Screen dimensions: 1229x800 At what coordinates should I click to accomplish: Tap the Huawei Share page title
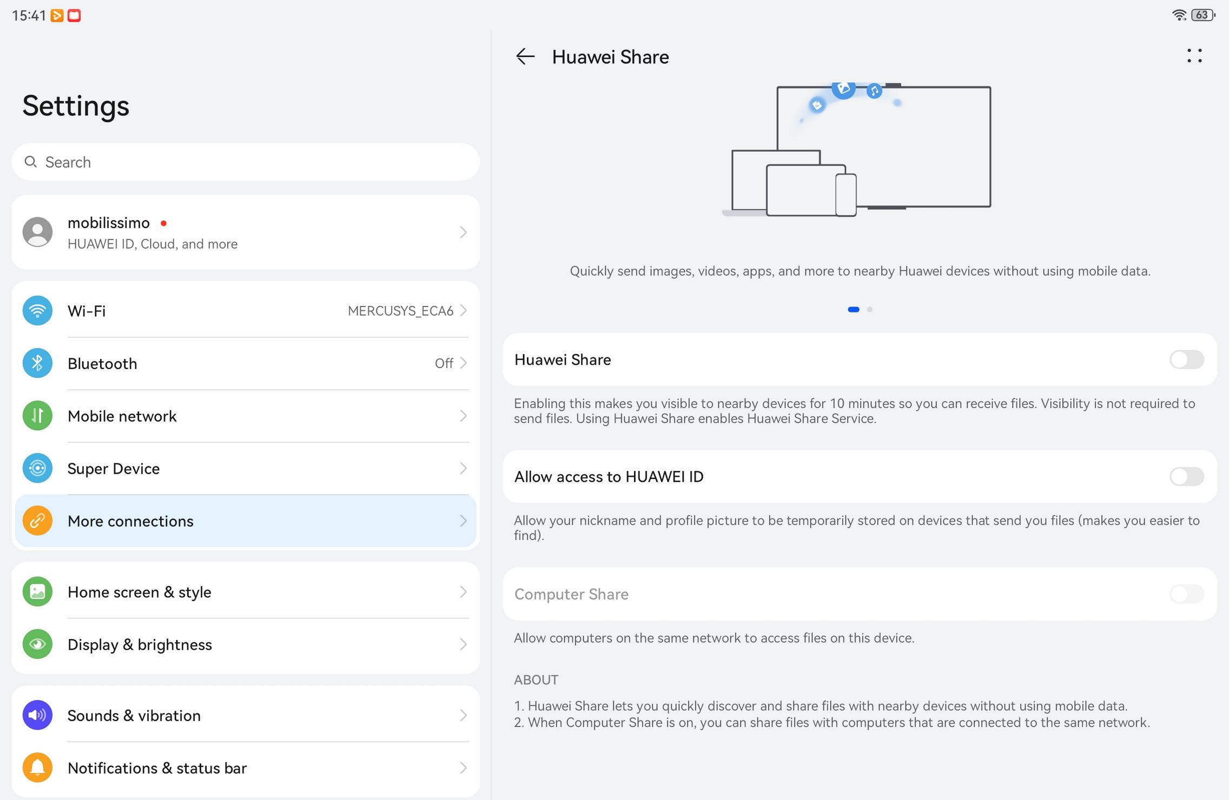(610, 57)
